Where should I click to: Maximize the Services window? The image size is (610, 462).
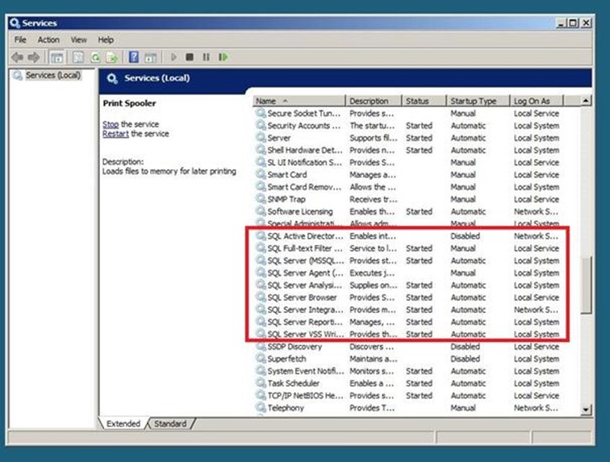point(573,23)
